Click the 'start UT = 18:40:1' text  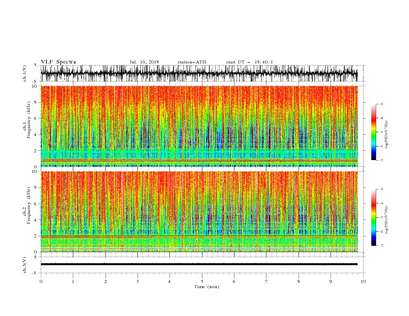pos(249,62)
